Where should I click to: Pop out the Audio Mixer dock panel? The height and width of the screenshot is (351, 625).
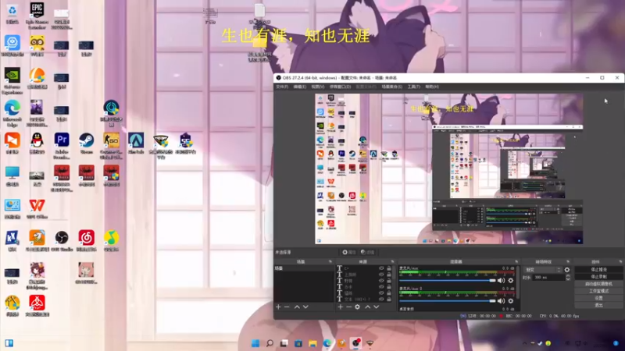pyautogui.click(x=516, y=262)
